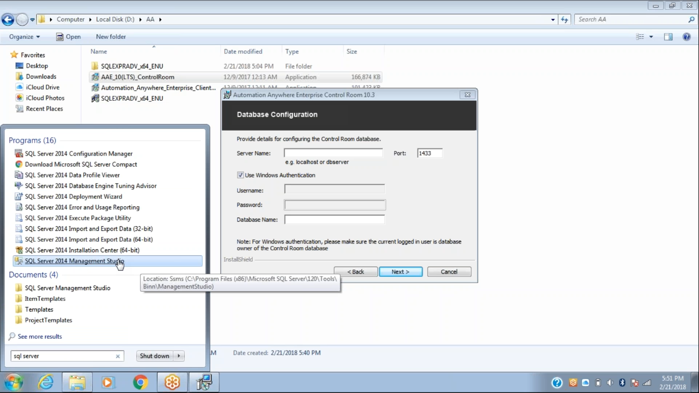The image size is (699, 393).
Task: Open the volume speaker tray icon
Action: (610, 383)
